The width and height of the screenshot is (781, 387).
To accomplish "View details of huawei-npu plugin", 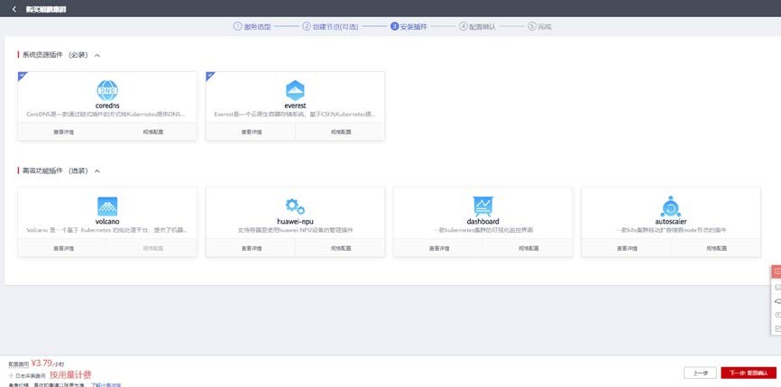I will (x=251, y=248).
